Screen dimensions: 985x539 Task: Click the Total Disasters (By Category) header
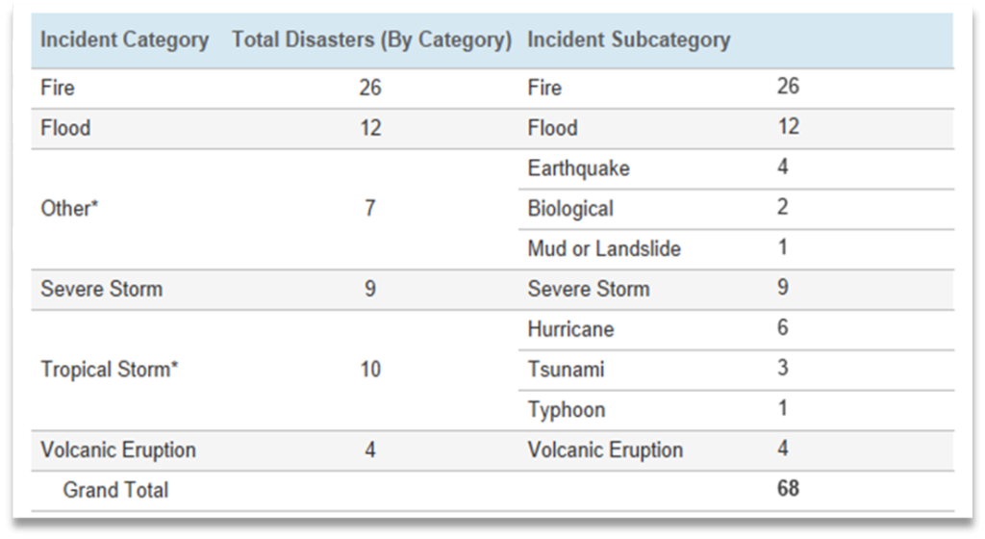pyautogui.click(x=371, y=40)
